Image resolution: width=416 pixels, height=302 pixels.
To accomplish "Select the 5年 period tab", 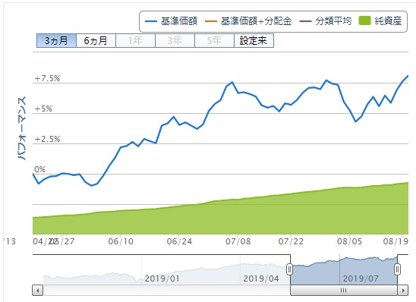I will pos(214,40).
